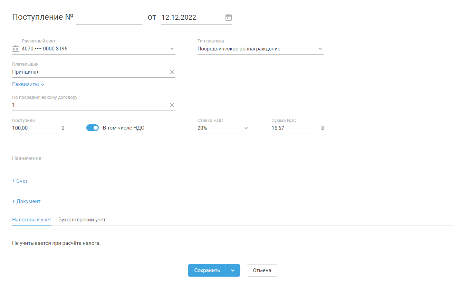
Task: Add an invoice via + Счет
Action: click(20, 181)
